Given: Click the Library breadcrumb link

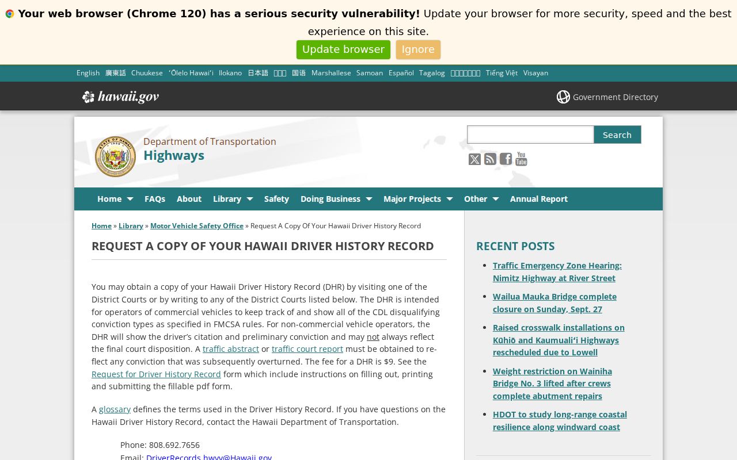Looking at the screenshot, I should coord(131,226).
